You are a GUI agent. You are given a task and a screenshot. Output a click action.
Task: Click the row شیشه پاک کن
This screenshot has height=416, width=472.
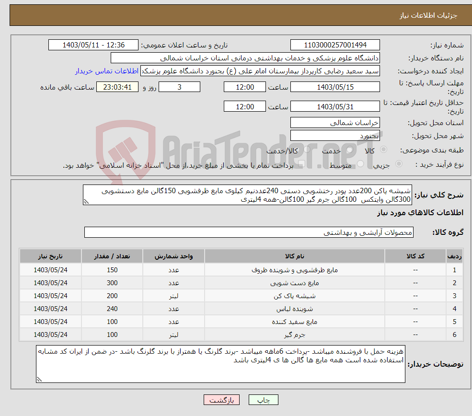pyautogui.click(x=241, y=296)
